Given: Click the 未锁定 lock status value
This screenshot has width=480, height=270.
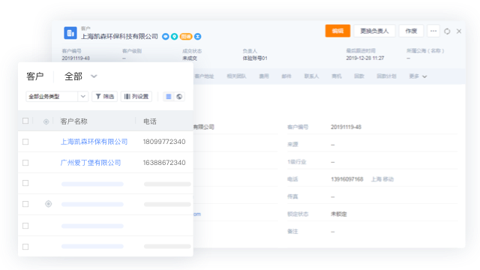Looking at the screenshot, I should 338,214.
